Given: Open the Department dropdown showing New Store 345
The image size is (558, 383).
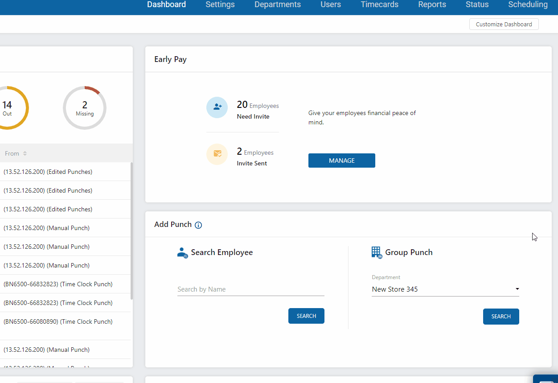Looking at the screenshot, I should click(445, 289).
